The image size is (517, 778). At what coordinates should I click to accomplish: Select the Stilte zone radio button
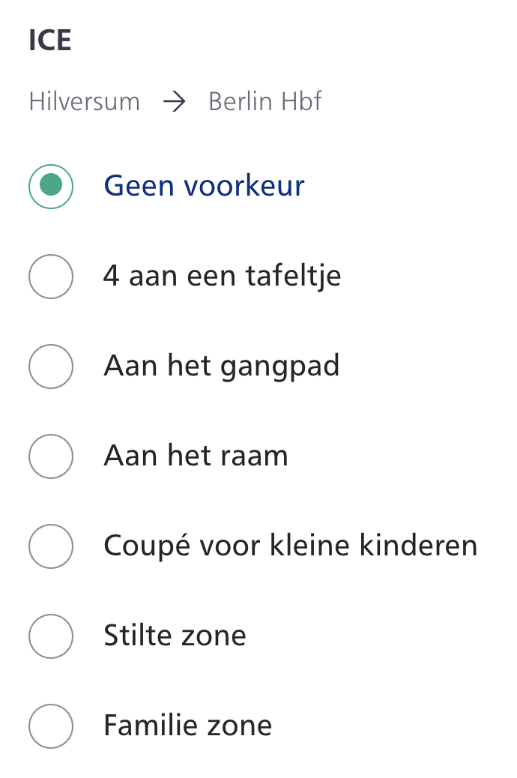tap(51, 636)
